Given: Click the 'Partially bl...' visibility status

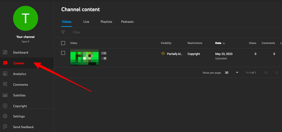Looking at the screenshot, I should (175, 54).
